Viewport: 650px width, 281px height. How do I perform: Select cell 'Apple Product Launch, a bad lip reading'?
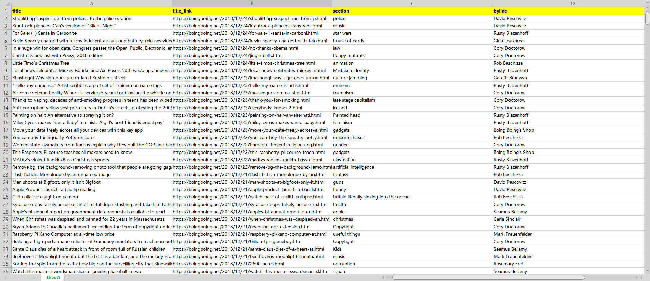click(x=91, y=189)
